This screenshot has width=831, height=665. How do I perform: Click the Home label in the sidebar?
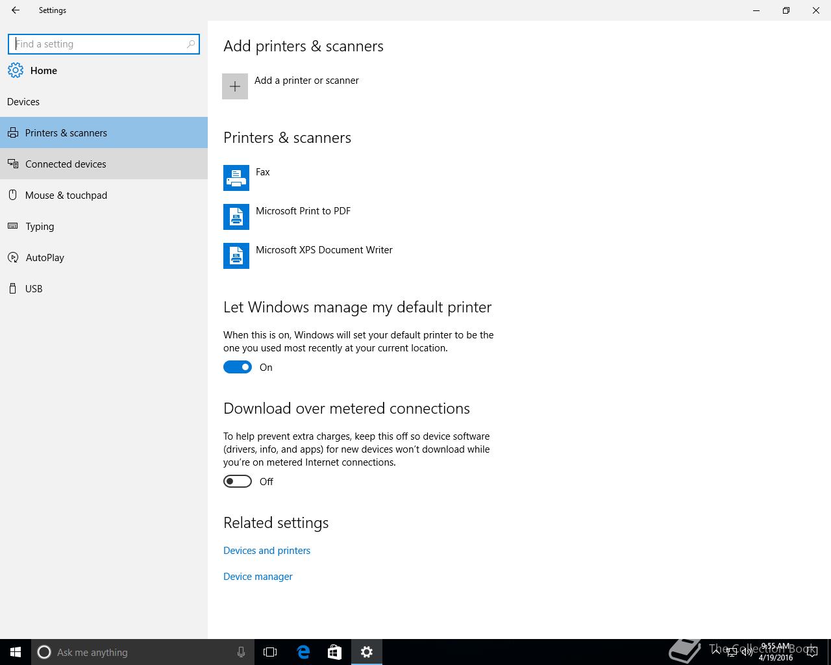point(43,71)
